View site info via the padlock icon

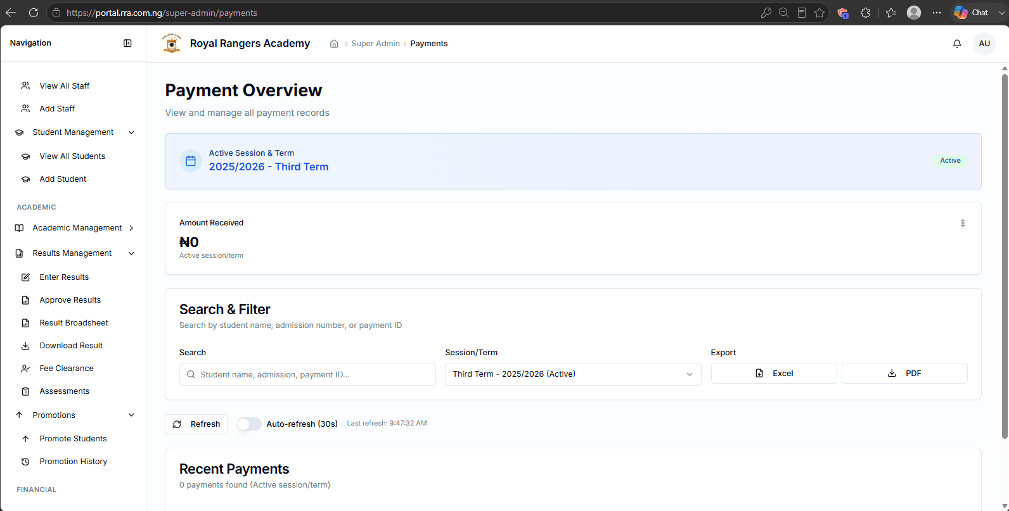pos(56,13)
